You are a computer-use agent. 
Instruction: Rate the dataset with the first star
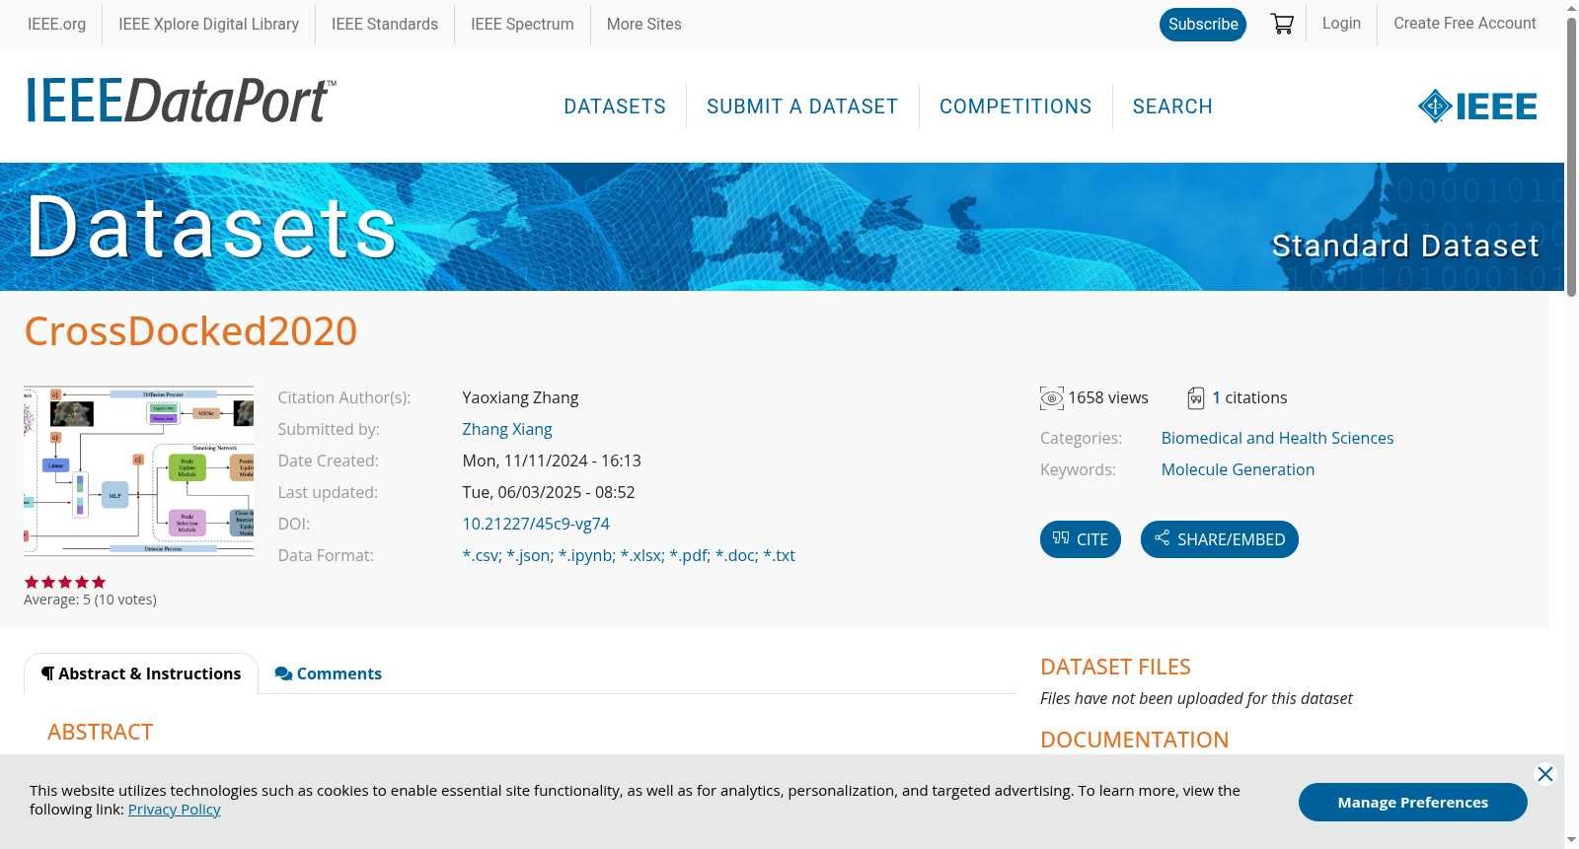pyautogui.click(x=32, y=582)
